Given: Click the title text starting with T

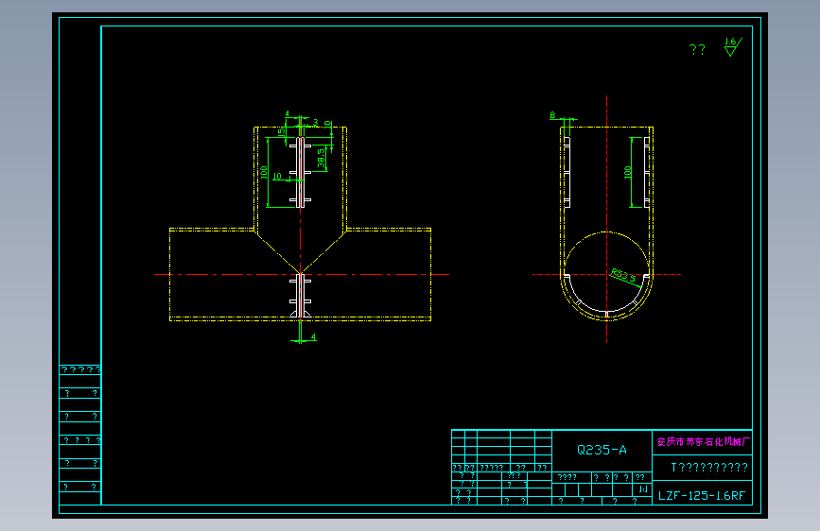Looking at the screenshot, I should tap(709, 468).
